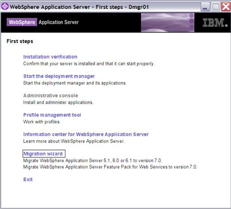Open the Installation verification link
Viewport: 231px width, 209px height.
point(50,57)
